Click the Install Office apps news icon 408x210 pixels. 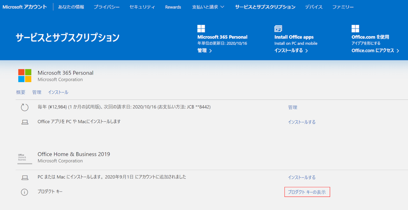click(x=278, y=28)
